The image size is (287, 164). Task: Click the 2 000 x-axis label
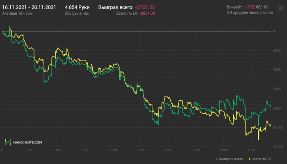(x=113, y=150)
